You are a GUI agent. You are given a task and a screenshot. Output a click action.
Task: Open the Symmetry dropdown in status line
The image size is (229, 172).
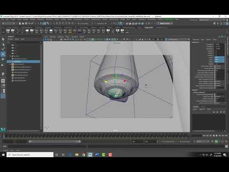point(102,23)
